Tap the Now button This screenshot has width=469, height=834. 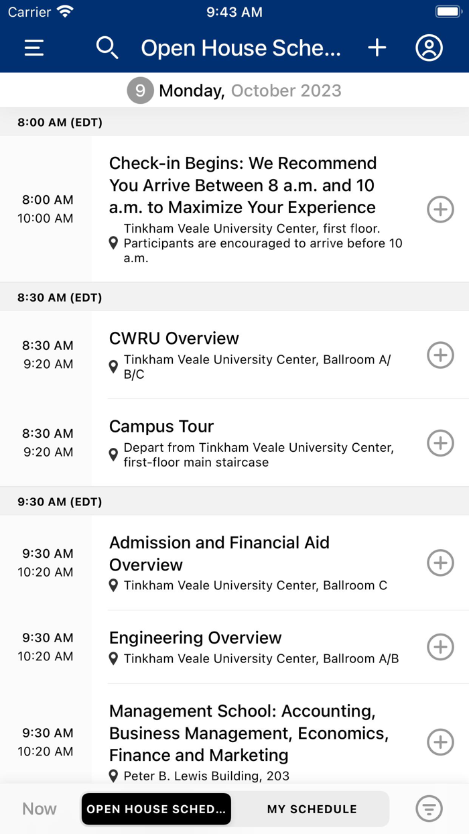(x=38, y=809)
